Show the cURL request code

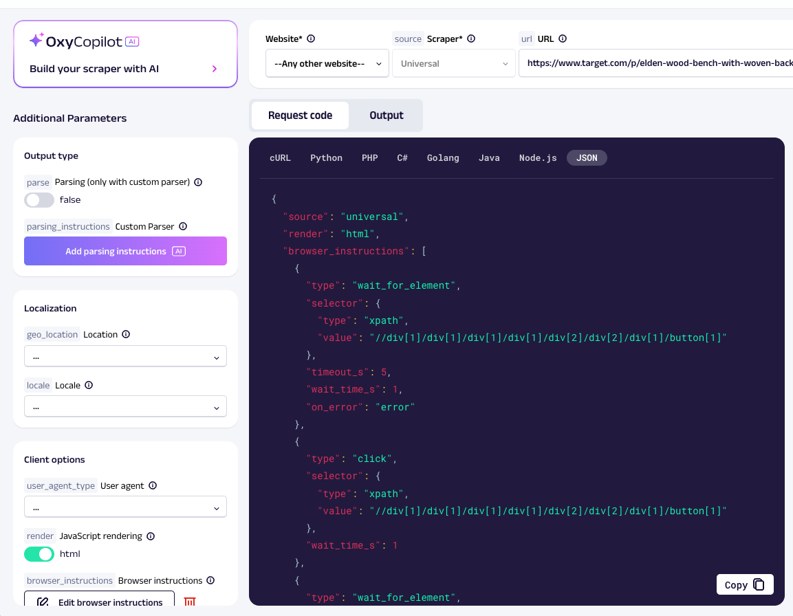pos(280,158)
